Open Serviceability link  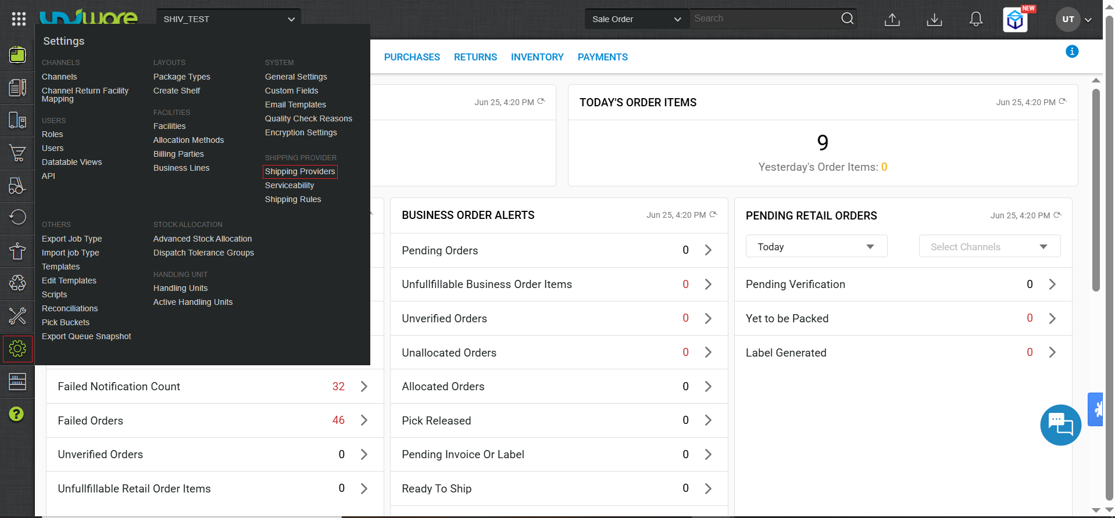pyautogui.click(x=290, y=185)
